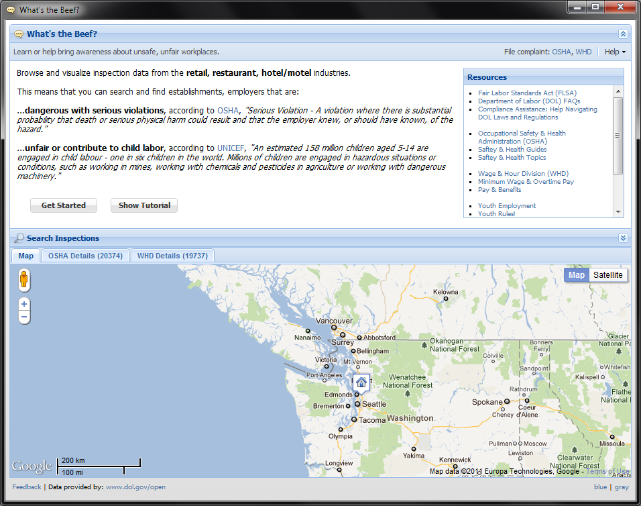This screenshot has height=506, width=641.
Task: Open Wage & Hour Division (WHD) link
Action: pos(523,173)
